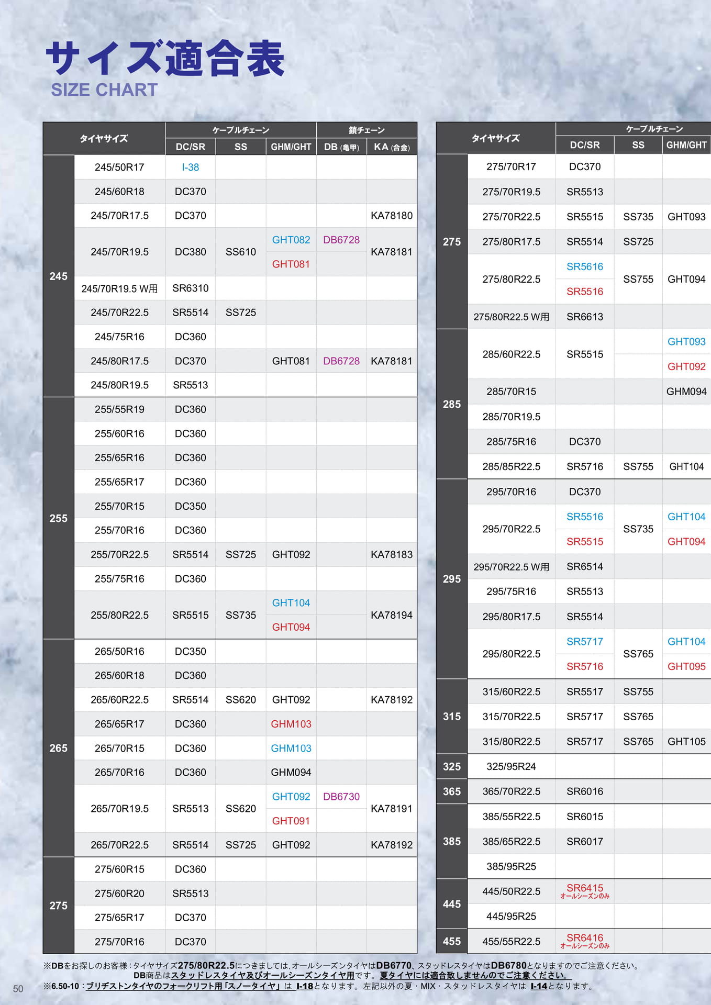Click the SR6310 cell
The height and width of the screenshot is (1005, 711).
(x=190, y=288)
